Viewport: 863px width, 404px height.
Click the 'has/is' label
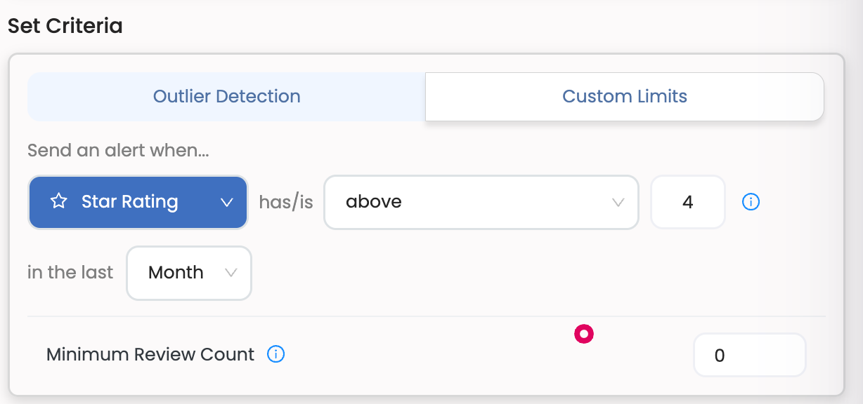pos(285,202)
